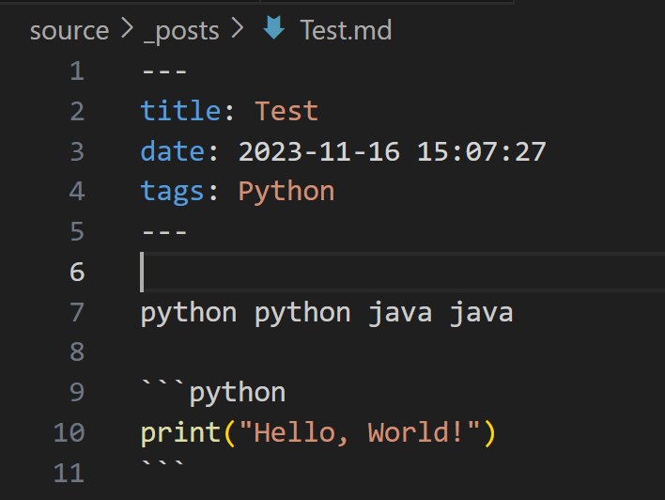
Task: Click line number 1 in gutter
Action: click(76, 71)
